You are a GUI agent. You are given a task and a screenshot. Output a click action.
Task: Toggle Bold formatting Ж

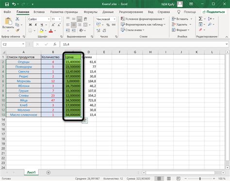30,25
